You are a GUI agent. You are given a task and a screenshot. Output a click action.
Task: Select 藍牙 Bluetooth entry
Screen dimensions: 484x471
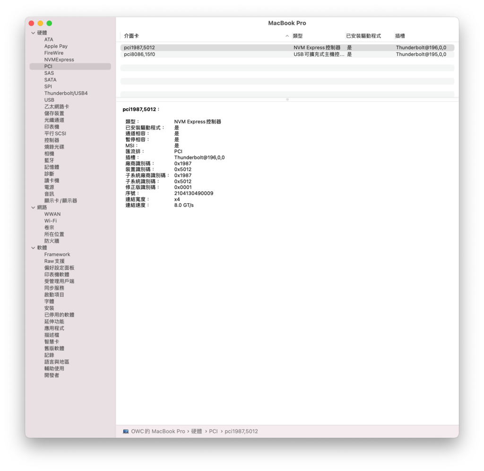(49, 161)
